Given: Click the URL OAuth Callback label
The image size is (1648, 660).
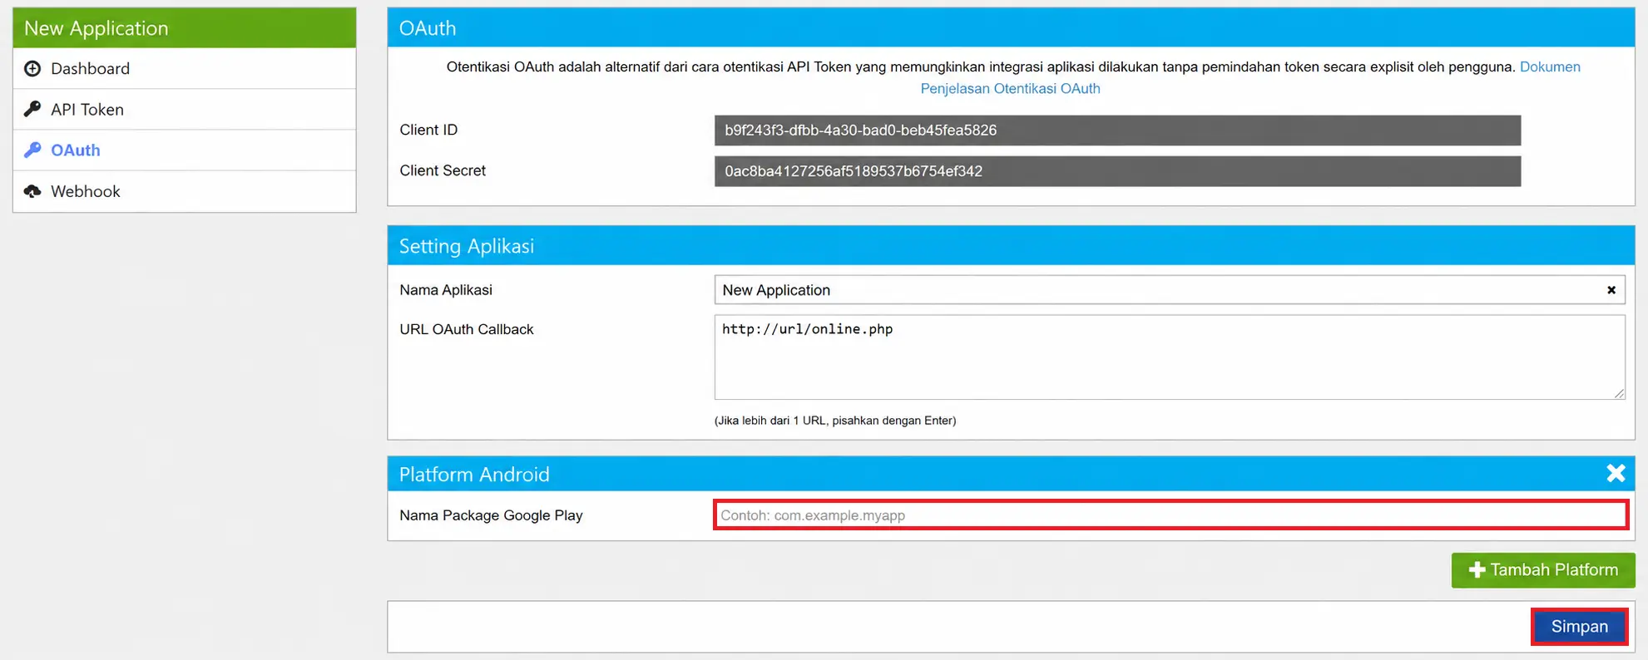Looking at the screenshot, I should point(467,329).
